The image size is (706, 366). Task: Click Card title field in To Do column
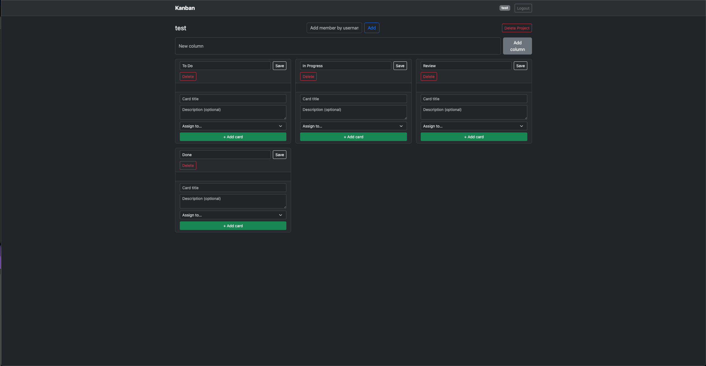coord(233,99)
